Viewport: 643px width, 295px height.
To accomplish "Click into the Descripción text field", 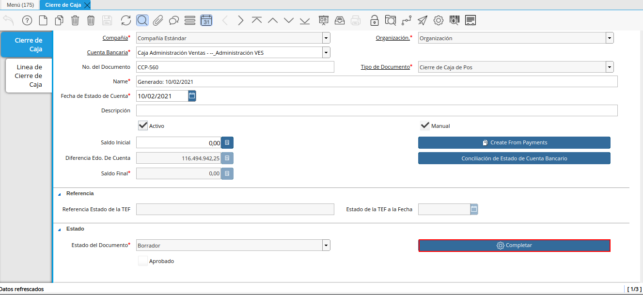I will [x=377, y=110].
